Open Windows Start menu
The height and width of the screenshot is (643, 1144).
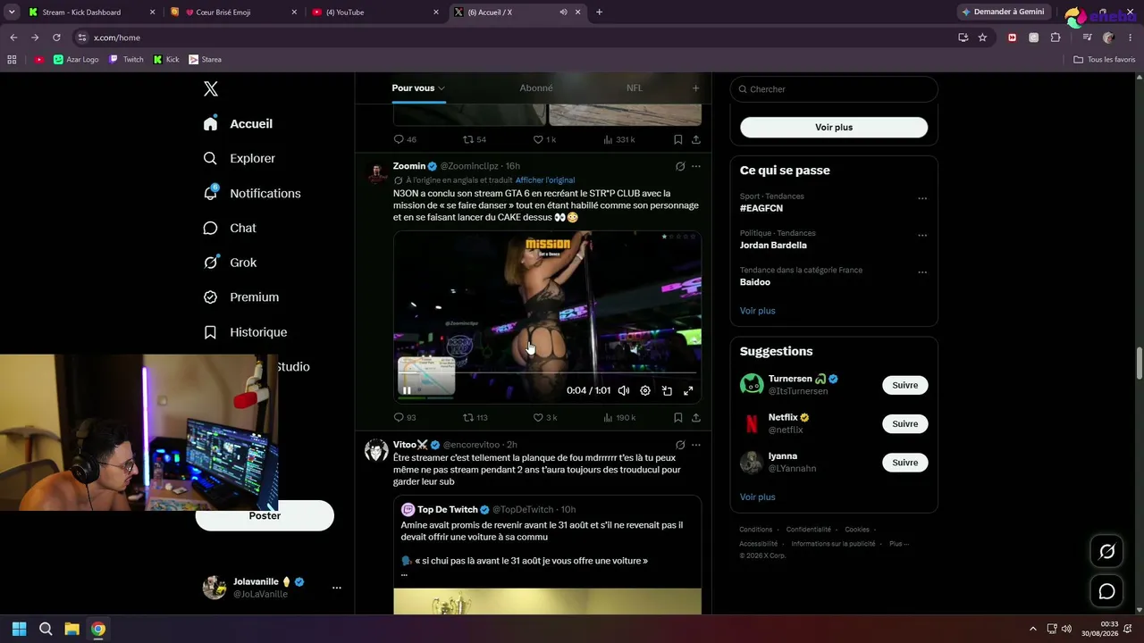tap(20, 629)
